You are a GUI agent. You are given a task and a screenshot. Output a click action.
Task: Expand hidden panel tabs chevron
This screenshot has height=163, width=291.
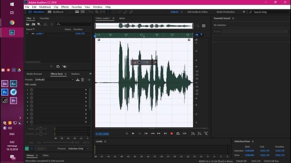tap(90, 74)
